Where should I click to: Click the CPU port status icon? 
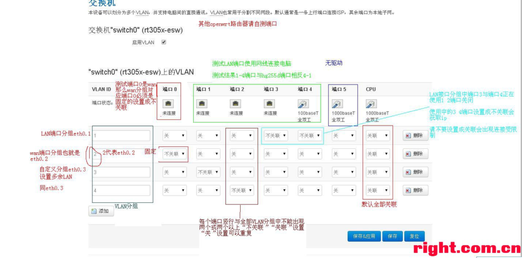click(372, 104)
